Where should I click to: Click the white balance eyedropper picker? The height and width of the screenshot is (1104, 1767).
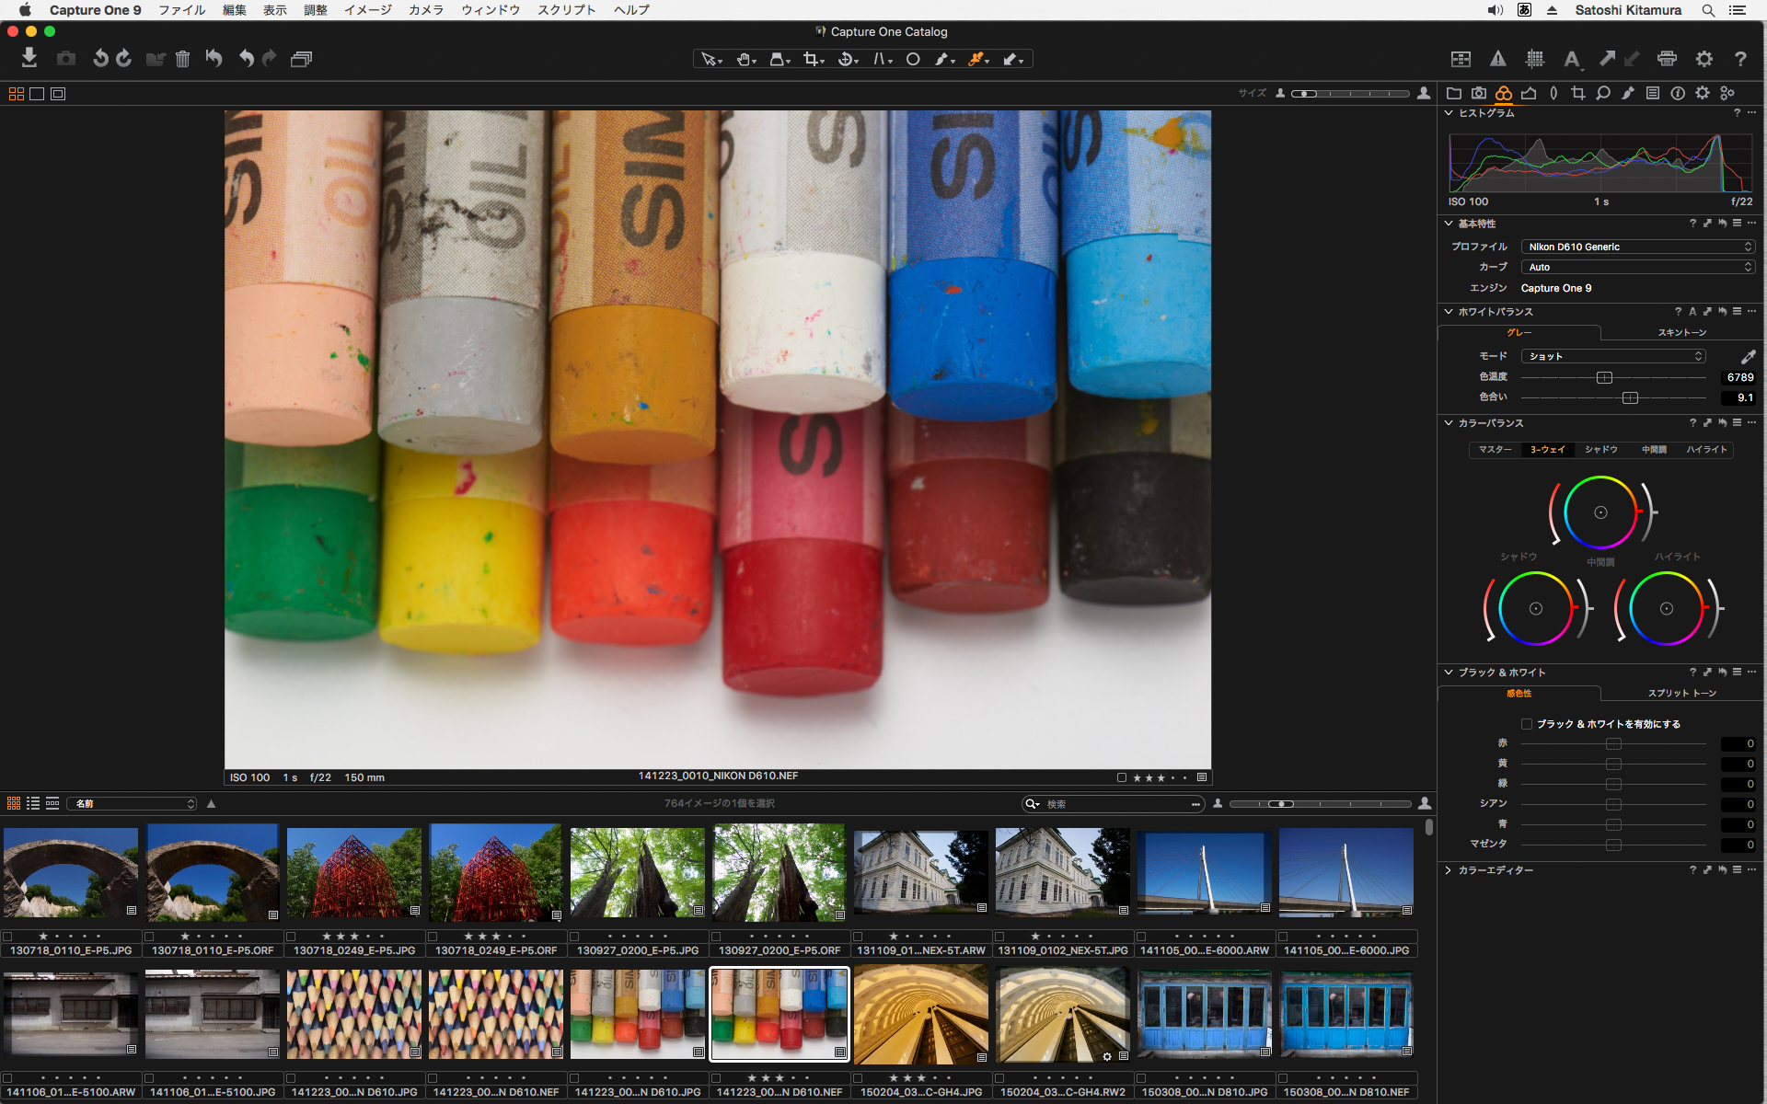[1748, 356]
